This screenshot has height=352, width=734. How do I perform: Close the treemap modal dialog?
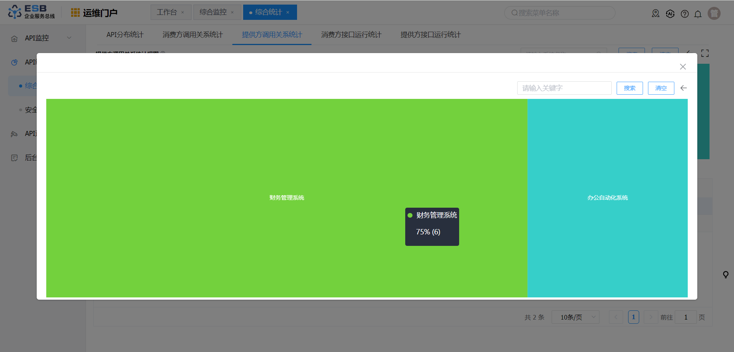pyautogui.click(x=683, y=67)
